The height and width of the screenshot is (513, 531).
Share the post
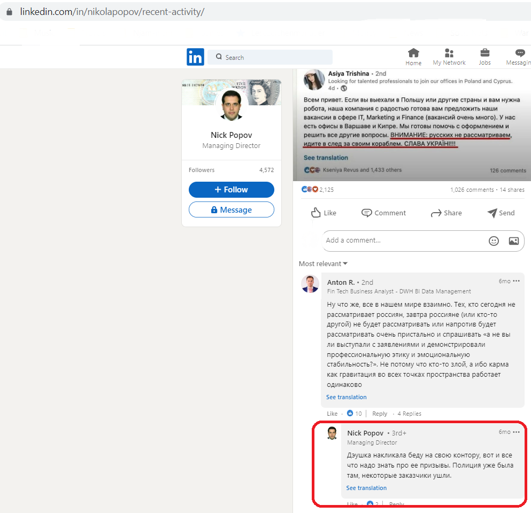[x=446, y=213]
